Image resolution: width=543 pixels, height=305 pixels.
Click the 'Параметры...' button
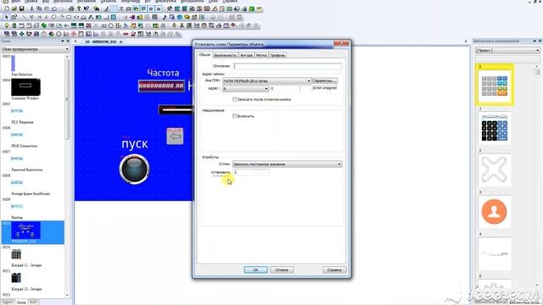click(x=324, y=80)
